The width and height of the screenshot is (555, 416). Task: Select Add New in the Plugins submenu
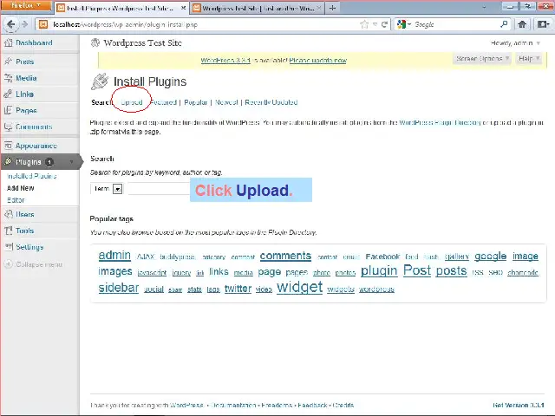21,188
